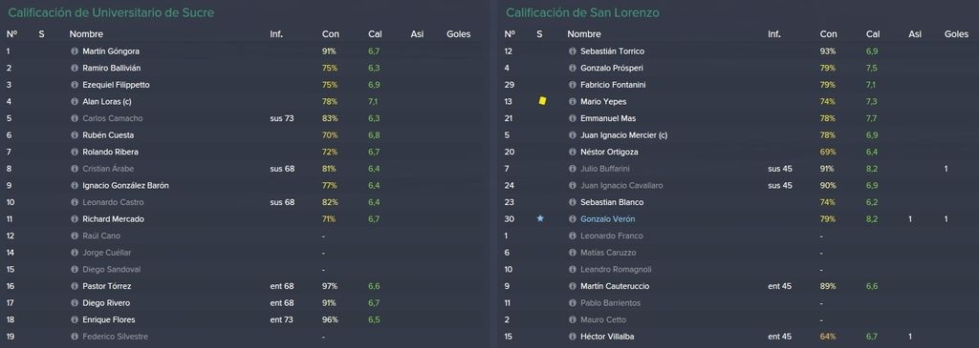This screenshot has height=348, width=979.
Task: Click info icon next to Pastor Tórrez
Action: pos(75,286)
